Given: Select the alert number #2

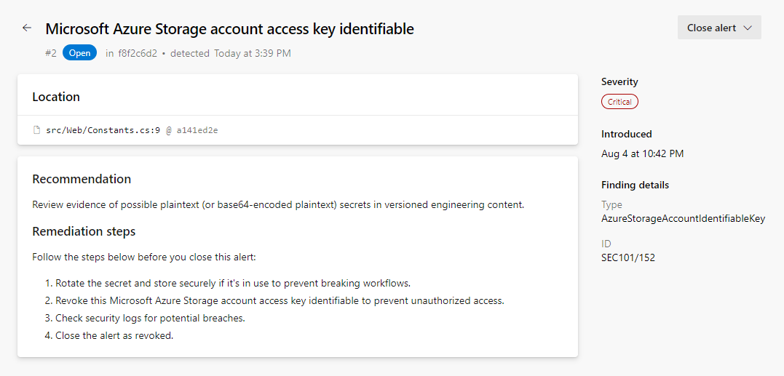Looking at the screenshot, I should click(50, 53).
